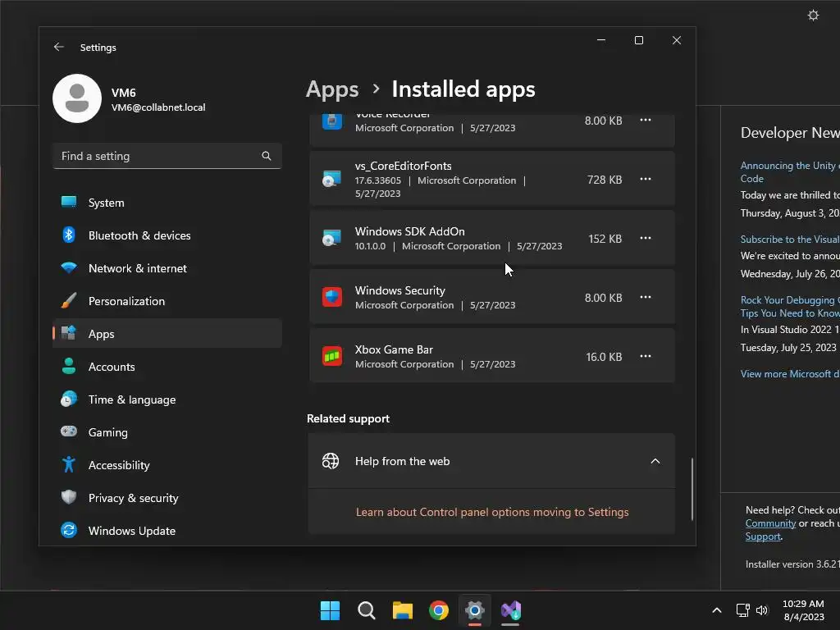Open Support link in installer window

[x=763, y=536]
